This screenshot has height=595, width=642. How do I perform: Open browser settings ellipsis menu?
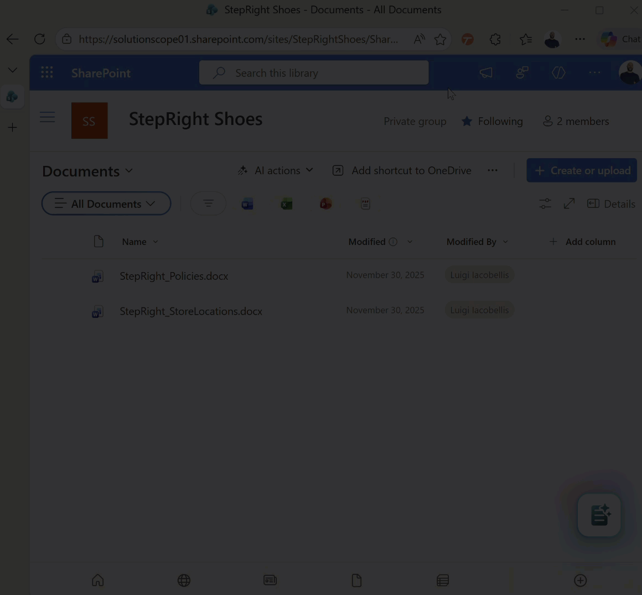[580, 39]
